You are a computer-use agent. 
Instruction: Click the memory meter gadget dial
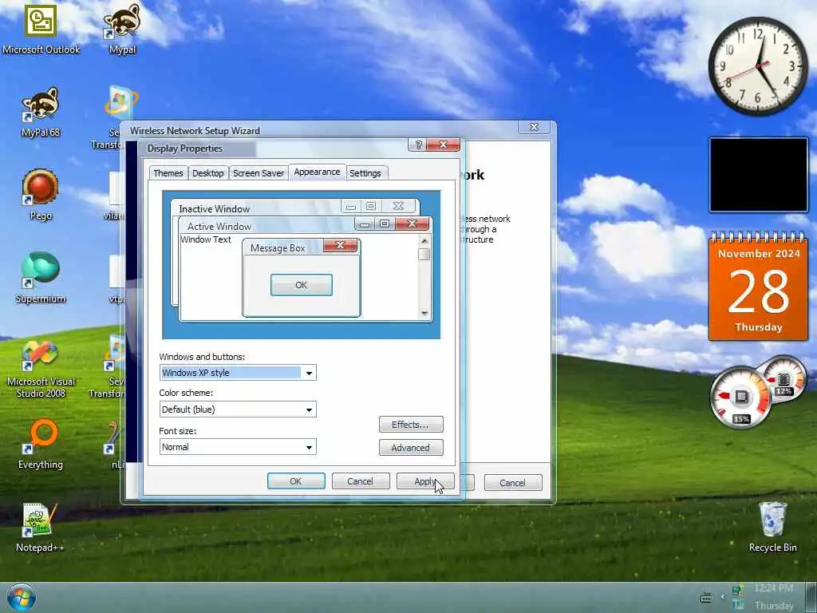point(783,379)
